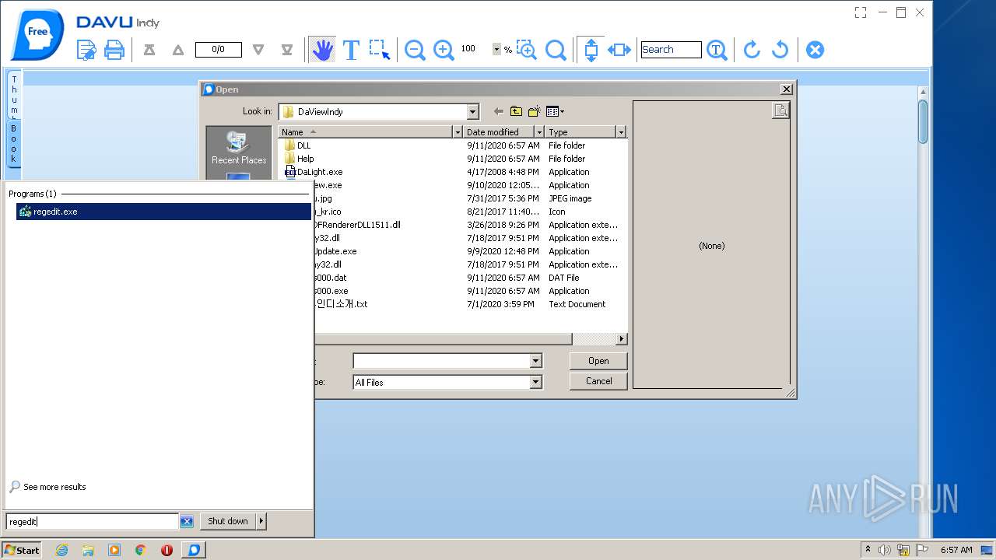Click See more results link

click(x=54, y=487)
